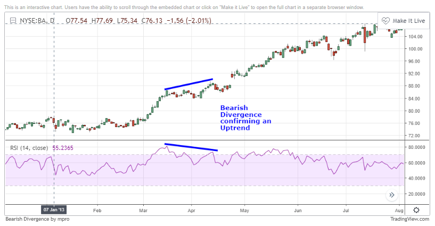The image size is (435, 226).
Task: Click the Jul label on time axis
Action: 346,211
